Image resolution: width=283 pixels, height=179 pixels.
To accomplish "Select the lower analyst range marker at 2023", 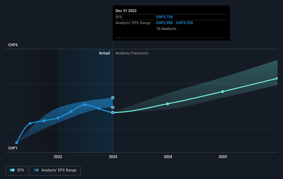I will pos(113,107).
